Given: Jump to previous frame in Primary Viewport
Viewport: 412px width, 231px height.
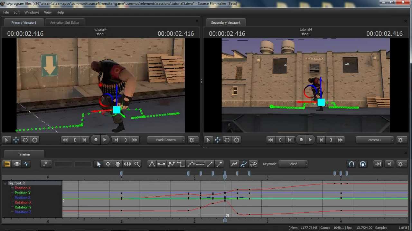Looking at the screenshot, I should point(84,140).
